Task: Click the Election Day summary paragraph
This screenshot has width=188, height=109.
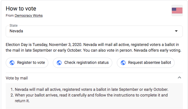Action: pos(93,47)
